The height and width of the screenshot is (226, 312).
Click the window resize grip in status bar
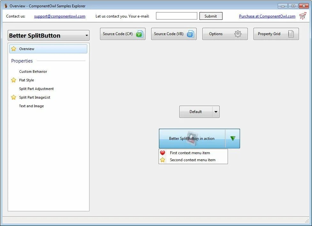[307, 221]
